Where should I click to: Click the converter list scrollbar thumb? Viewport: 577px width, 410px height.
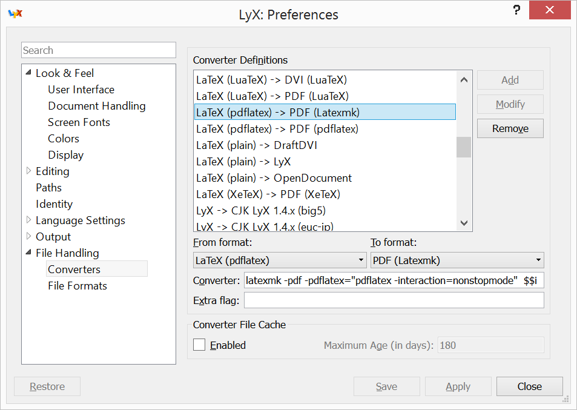point(464,147)
